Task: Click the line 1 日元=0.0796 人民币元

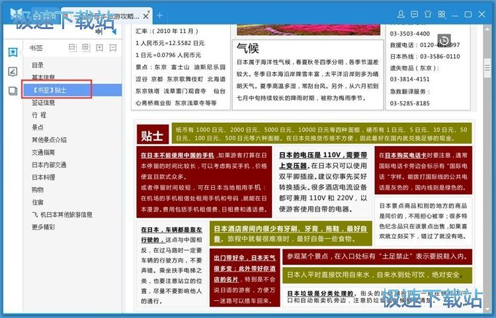Action: 168,55
